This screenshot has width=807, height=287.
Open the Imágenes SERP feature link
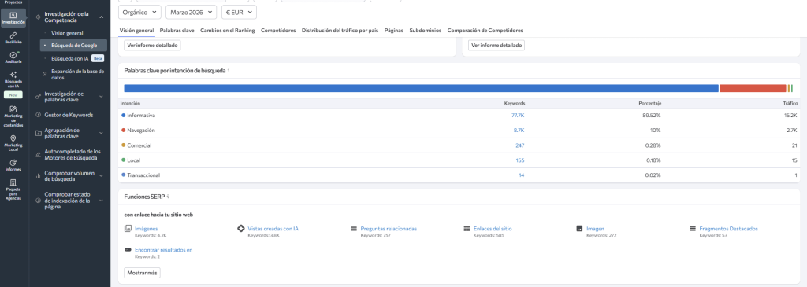pyautogui.click(x=146, y=229)
